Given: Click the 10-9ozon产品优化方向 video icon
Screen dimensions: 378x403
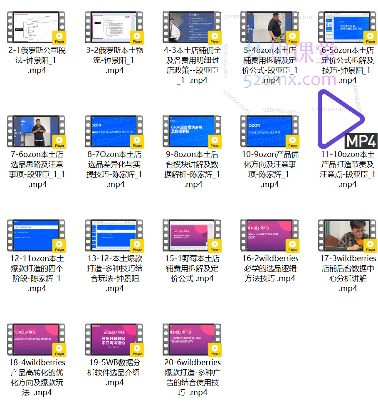Looking at the screenshot, I should (270, 131).
